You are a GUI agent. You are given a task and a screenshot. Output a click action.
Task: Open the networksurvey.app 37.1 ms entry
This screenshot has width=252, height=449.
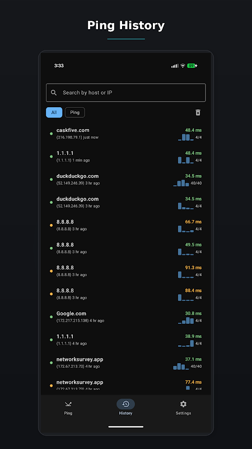coord(125,363)
